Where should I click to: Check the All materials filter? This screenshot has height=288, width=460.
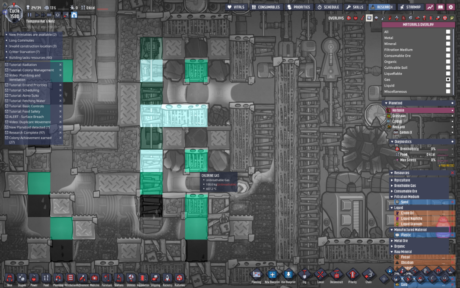(448, 32)
